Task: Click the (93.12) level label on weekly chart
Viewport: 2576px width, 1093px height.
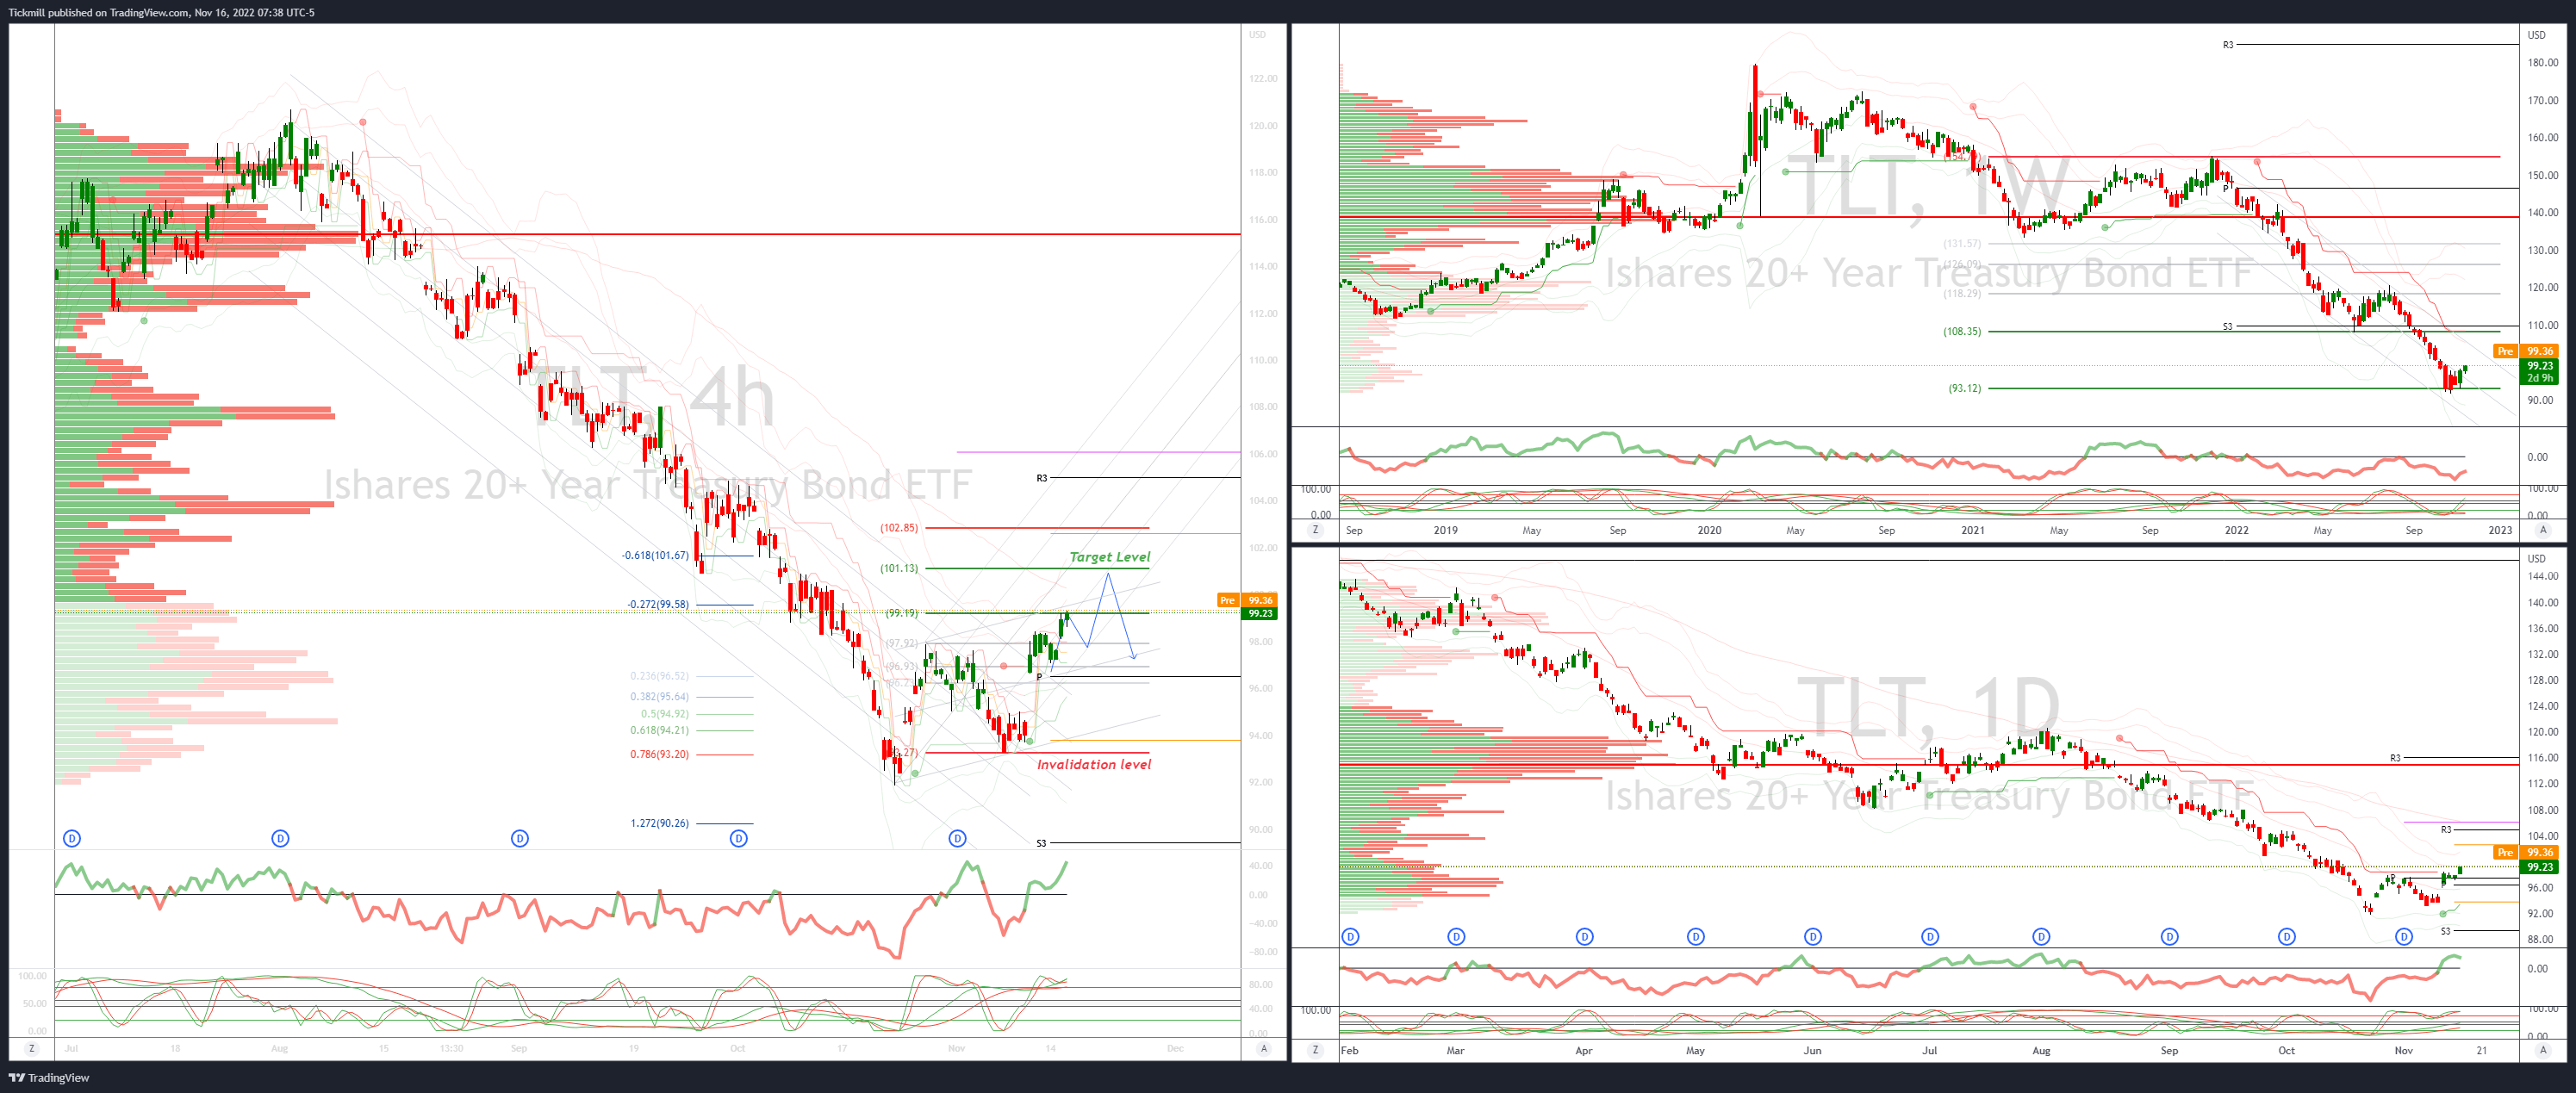Action: click(x=1964, y=388)
